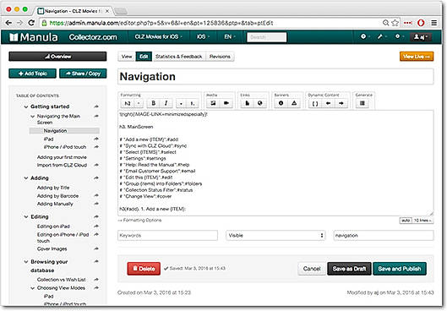Click the Keywords input field
Image resolution: width=447 pixels, height=311 pixels.
click(167, 236)
